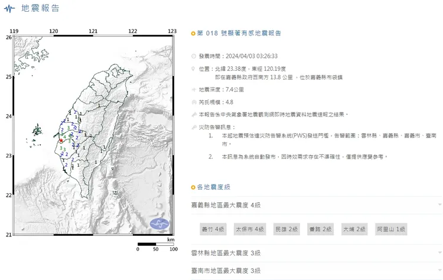The image size is (443, 280).
Task: Click the PWS alert notice paragraph
Action: pos(328,140)
